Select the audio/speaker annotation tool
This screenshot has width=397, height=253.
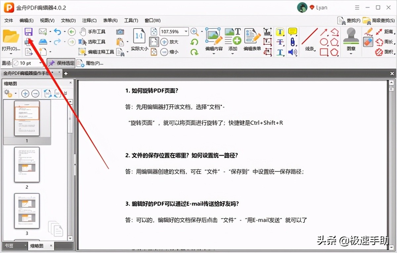(x=292, y=51)
